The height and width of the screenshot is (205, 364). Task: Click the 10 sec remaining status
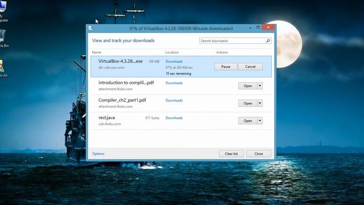178,73
